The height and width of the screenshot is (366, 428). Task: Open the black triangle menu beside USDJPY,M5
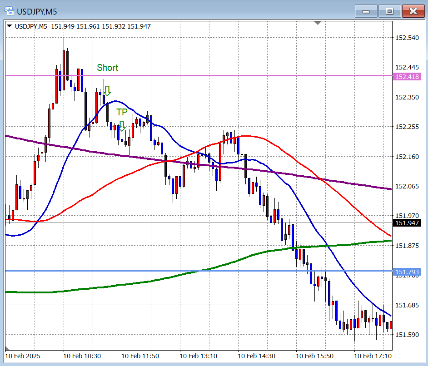click(x=10, y=26)
